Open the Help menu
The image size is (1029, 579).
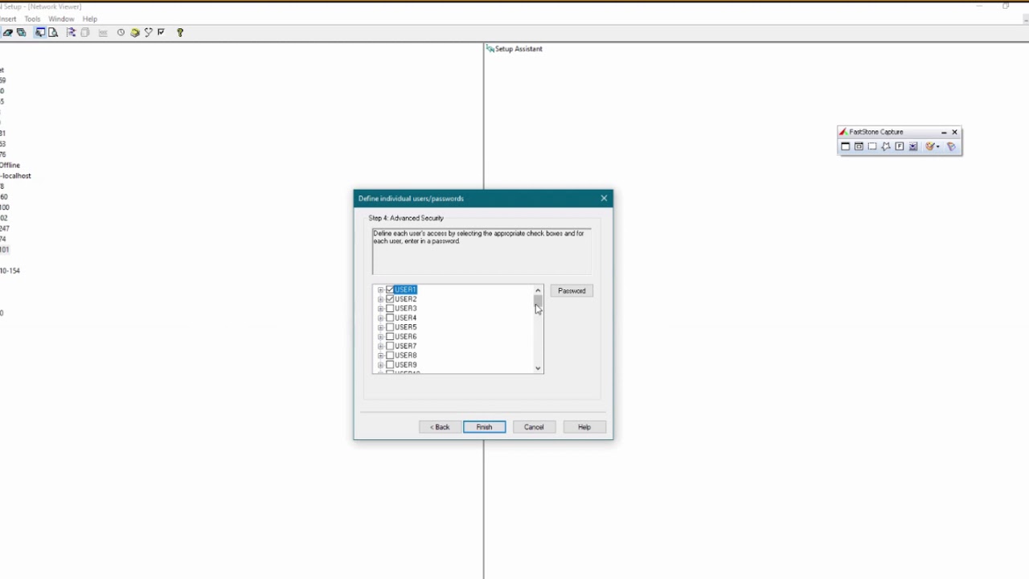pyautogui.click(x=90, y=18)
